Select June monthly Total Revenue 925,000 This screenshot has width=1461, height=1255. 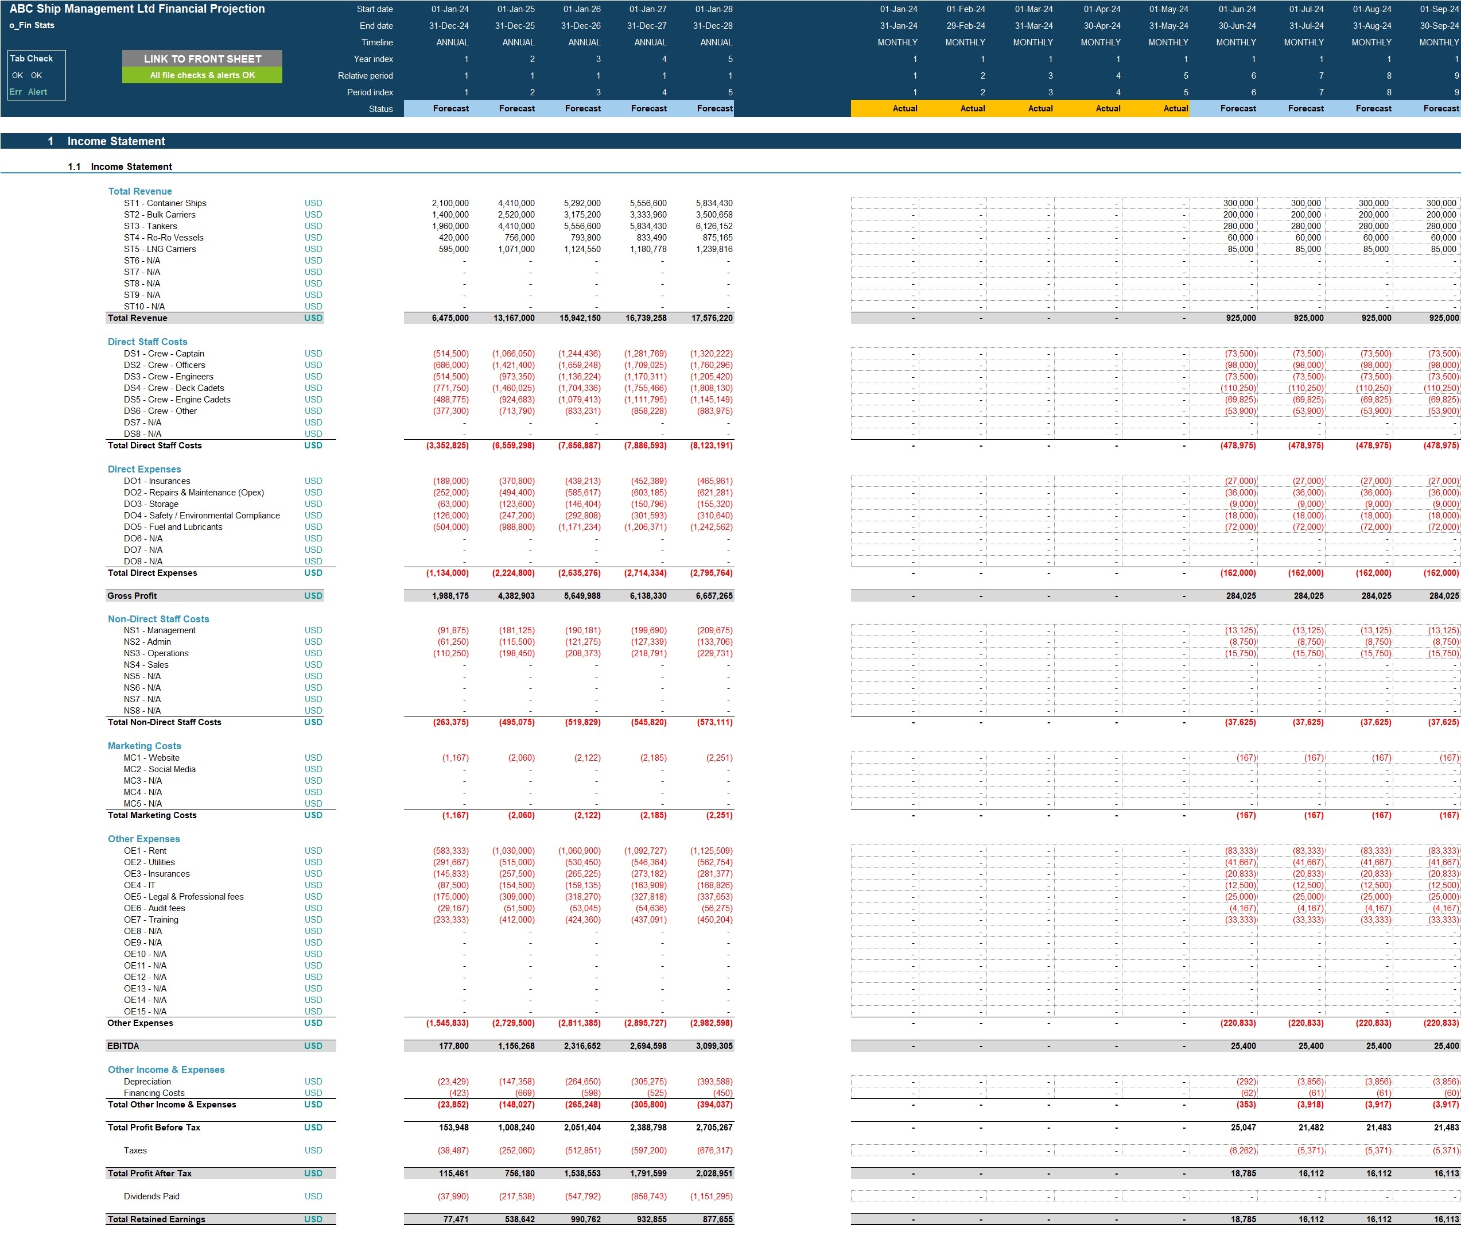point(1241,318)
